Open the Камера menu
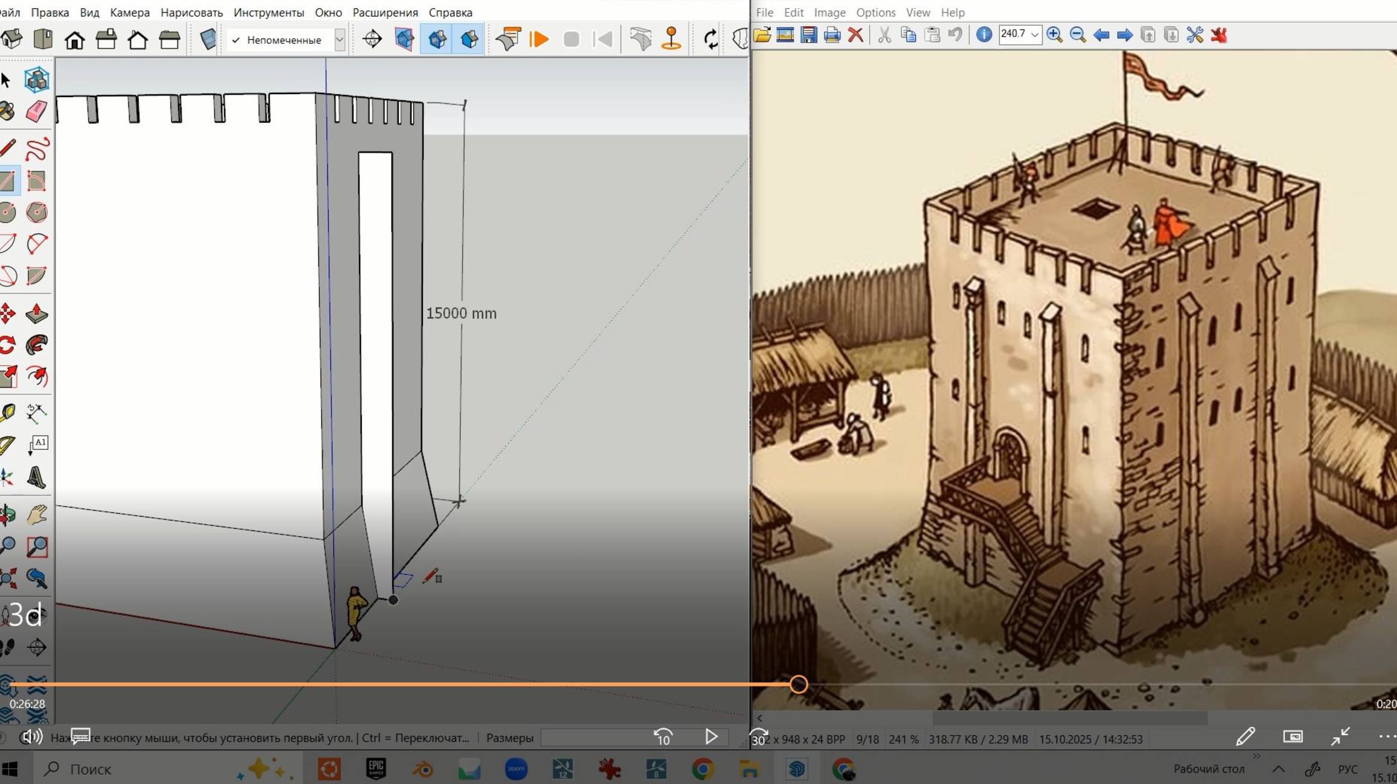Image resolution: width=1397 pixels, height=784 pixels. click(130, 12)
